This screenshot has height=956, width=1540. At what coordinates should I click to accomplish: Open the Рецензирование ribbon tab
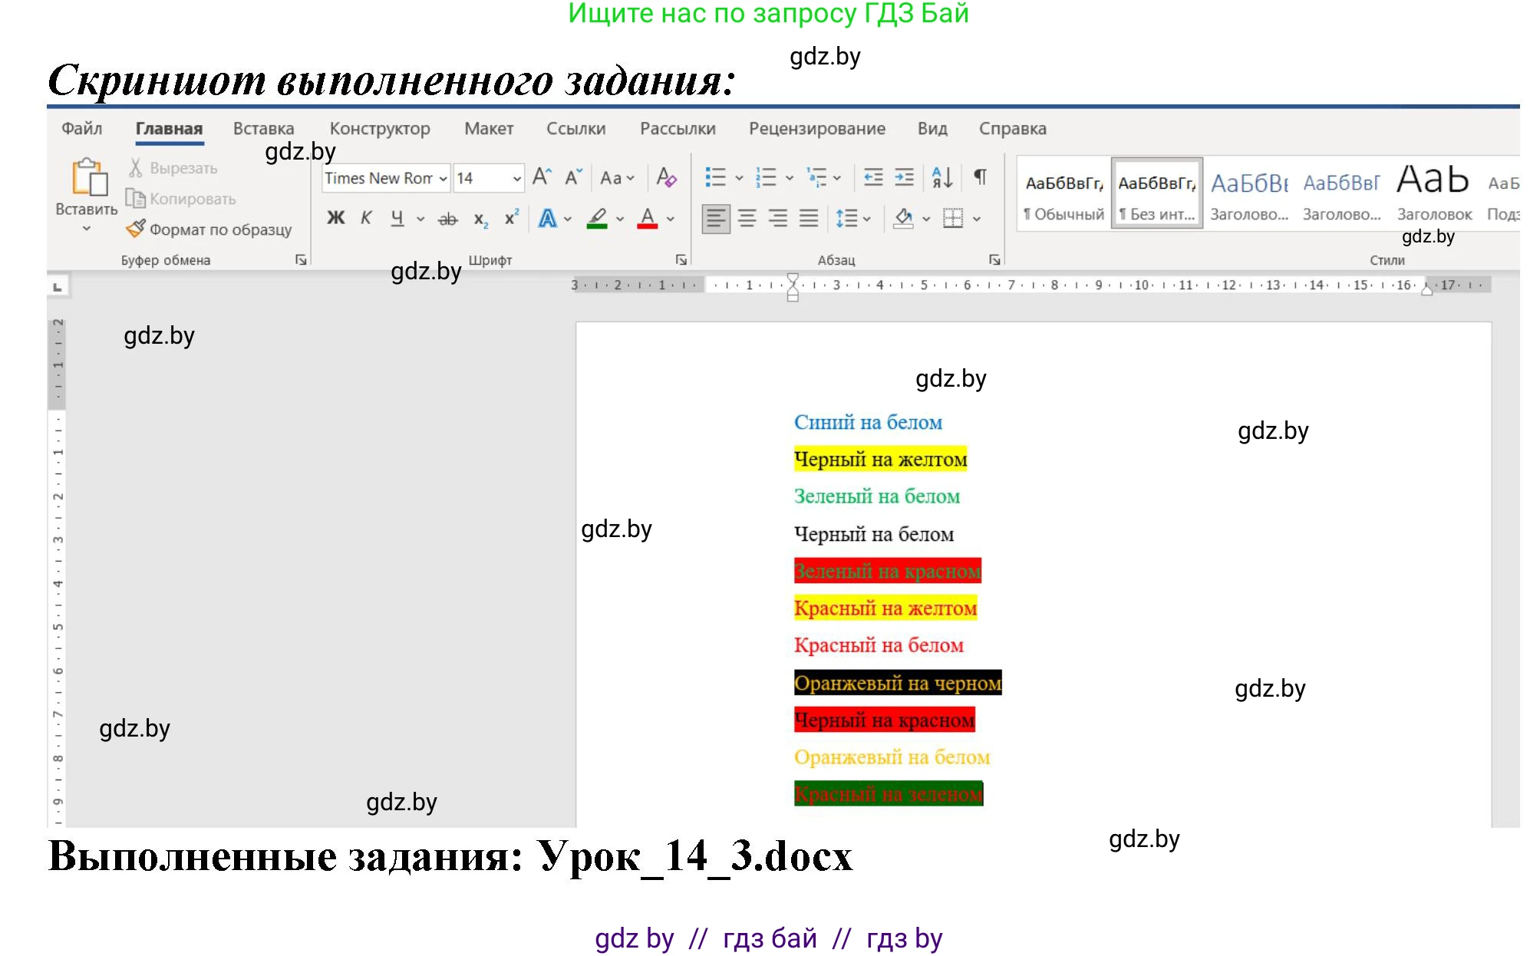click(816, 128)
